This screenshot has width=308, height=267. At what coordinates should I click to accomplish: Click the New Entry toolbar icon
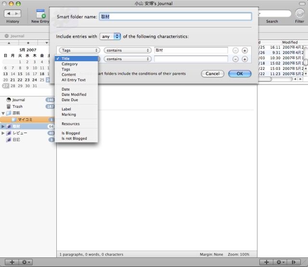tap(40, 14)
